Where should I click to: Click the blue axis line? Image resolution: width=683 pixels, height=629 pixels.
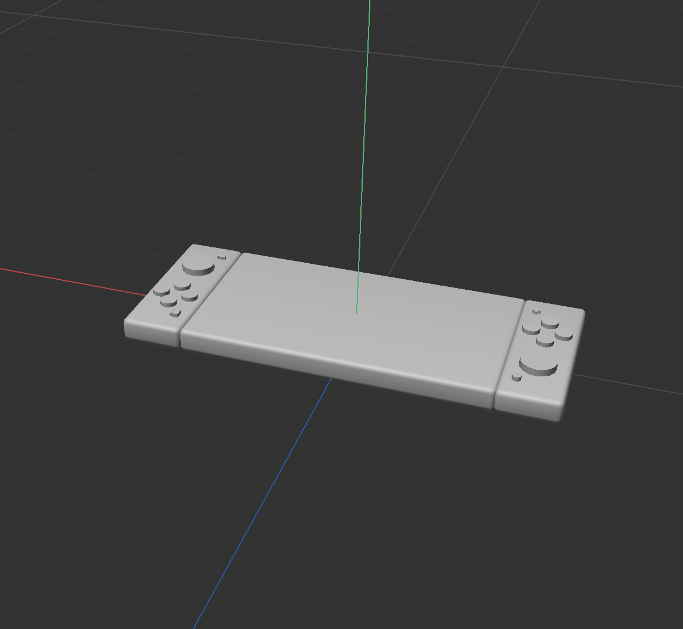(259, 506)
